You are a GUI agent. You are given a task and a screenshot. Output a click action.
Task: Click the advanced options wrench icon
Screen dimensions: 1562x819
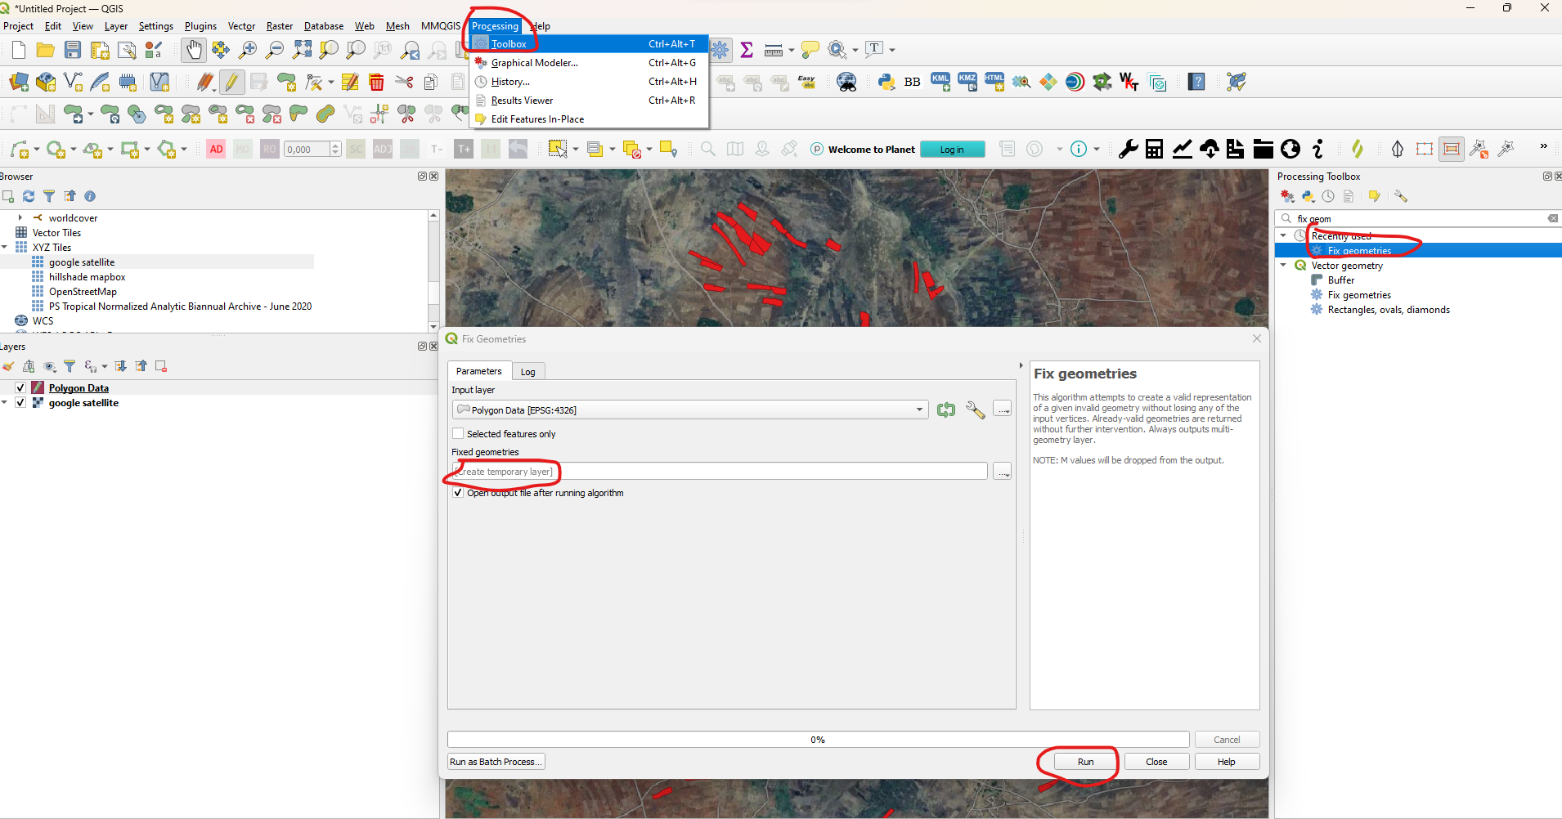coord(975,410)
